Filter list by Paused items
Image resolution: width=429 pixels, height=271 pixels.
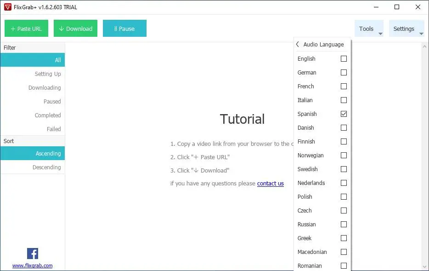pyautogui.click(x=33, y=101)
